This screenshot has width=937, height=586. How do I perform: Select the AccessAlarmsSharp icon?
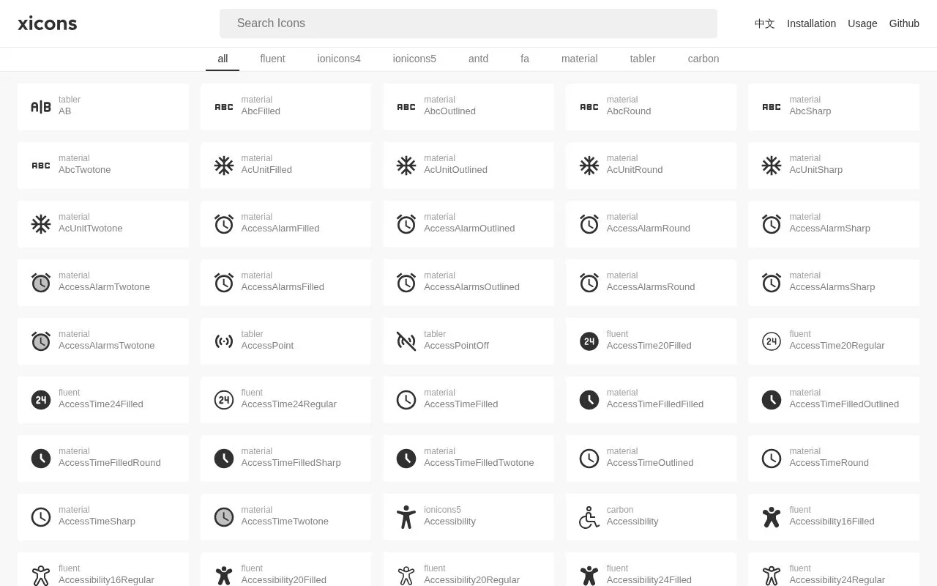[772, 283]
